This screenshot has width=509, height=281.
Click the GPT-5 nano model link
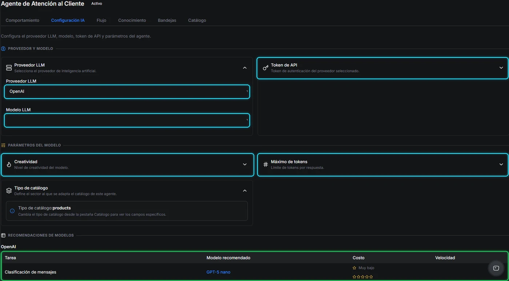(x=218, y=272)
